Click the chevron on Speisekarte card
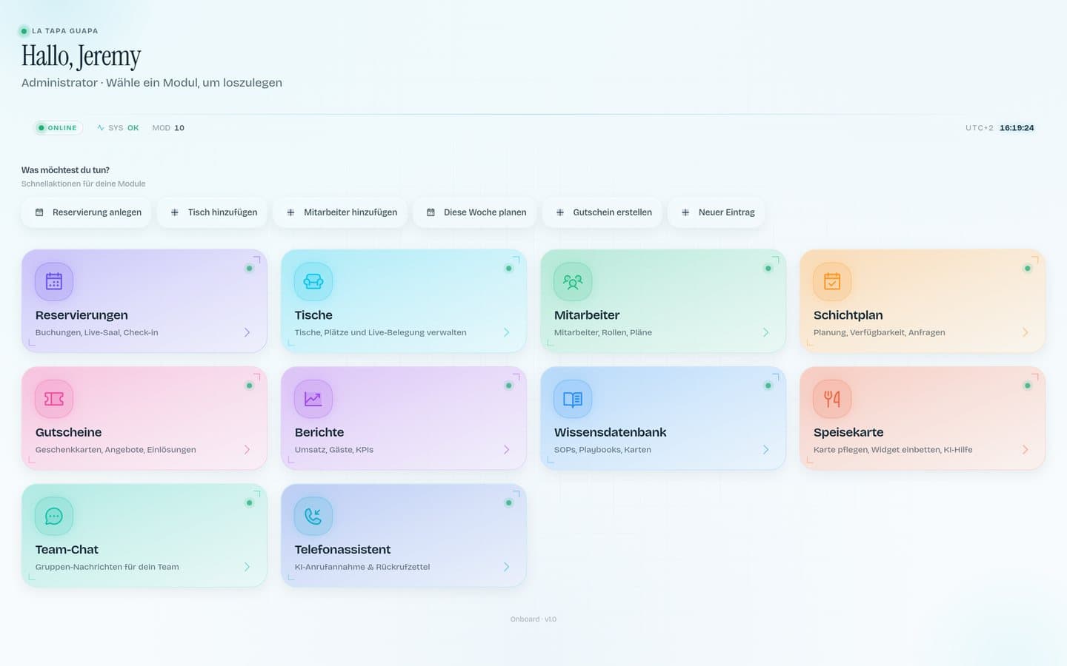This screenshot has height=666, width=1067. (x=1025, y=450)
